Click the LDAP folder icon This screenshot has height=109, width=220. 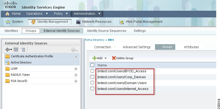8,69
